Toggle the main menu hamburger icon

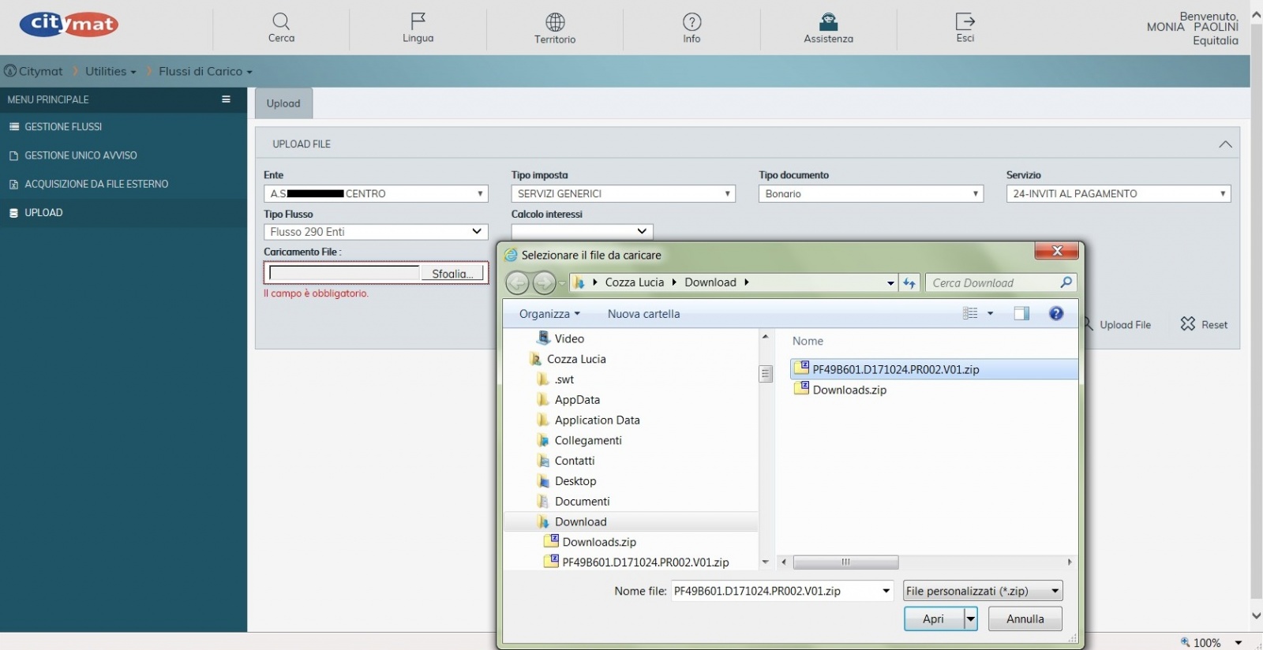[226, 99]
